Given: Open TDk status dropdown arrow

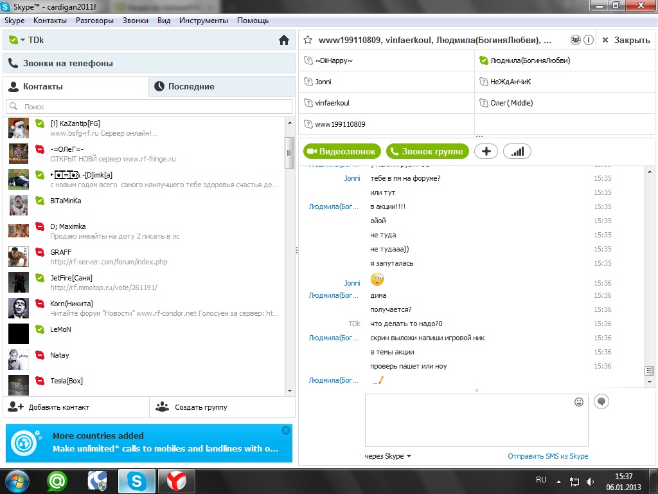Looking at the screenshot, I should point(22,40).
